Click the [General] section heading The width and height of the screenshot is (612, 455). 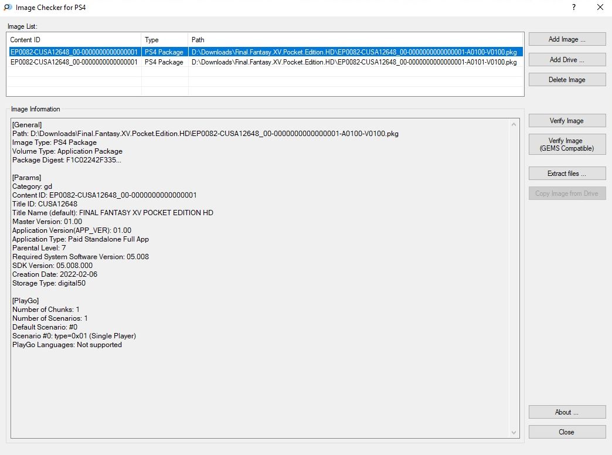[x=27, y=125]
